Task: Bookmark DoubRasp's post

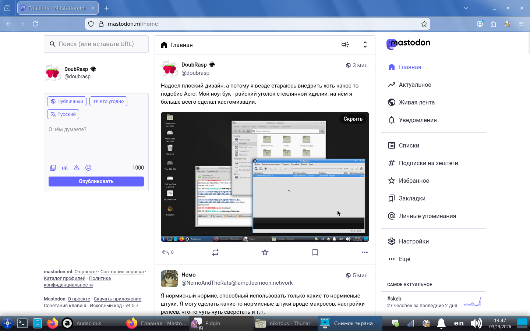Action: (315, 252)
